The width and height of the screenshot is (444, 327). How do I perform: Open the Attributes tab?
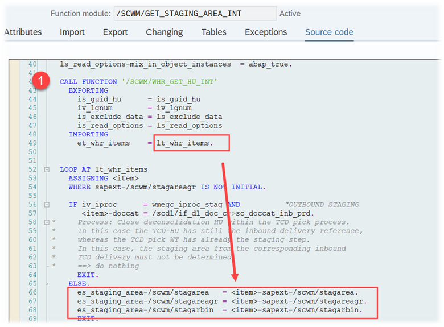pyautogui.click(x=23, y=32)
